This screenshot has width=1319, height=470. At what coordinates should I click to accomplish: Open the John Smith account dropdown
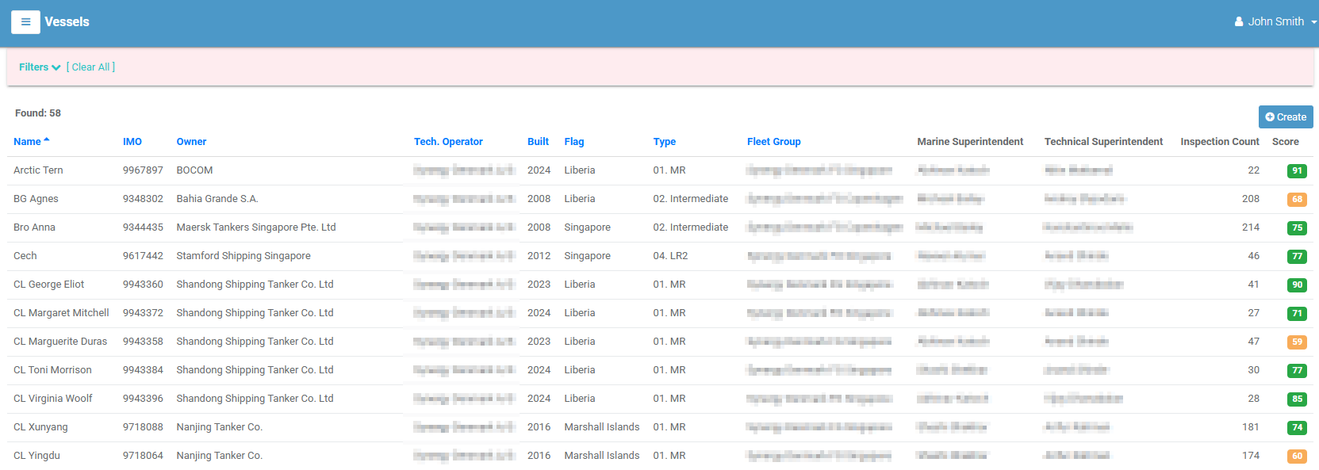[x=1275, y=22]
